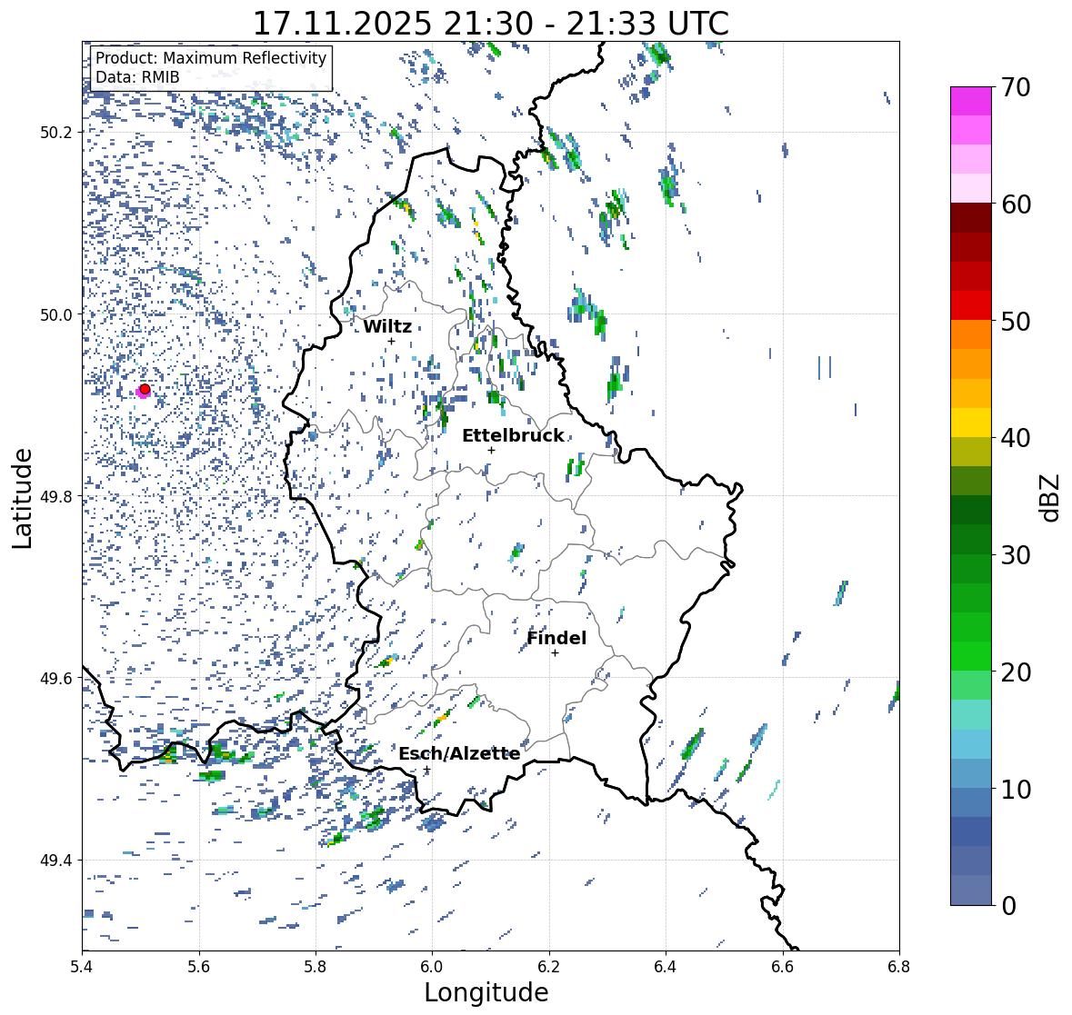Click the "Product: Maximum Reflectivity" text
Screen dimensions: 1072x1015
[x=211, y=58]
